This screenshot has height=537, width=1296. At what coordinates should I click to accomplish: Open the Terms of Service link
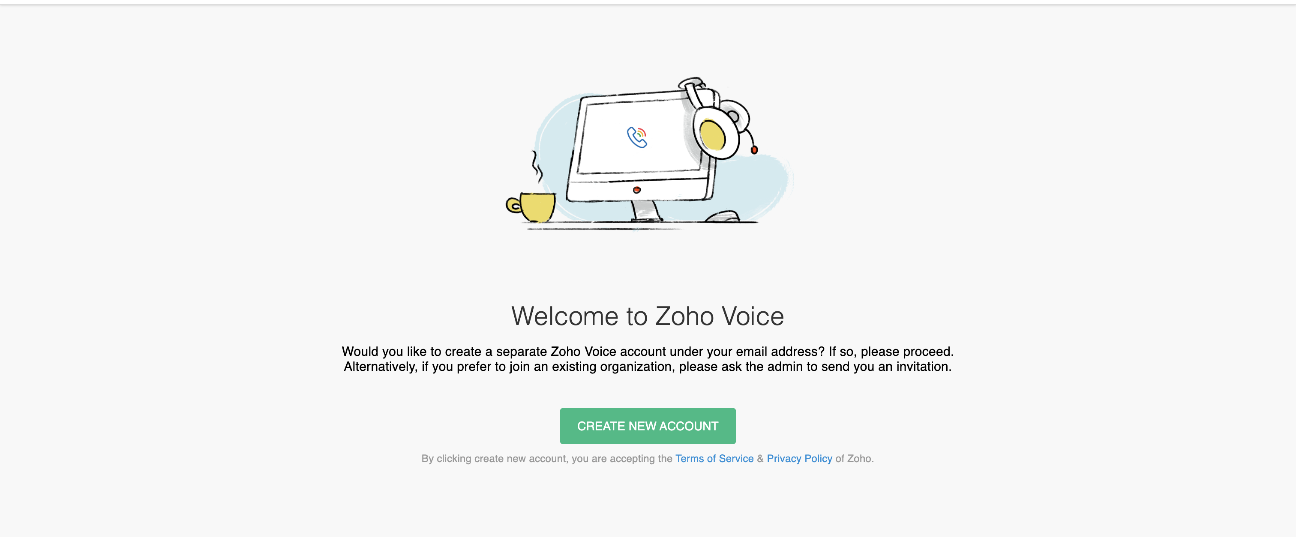(x=714, y=458)
